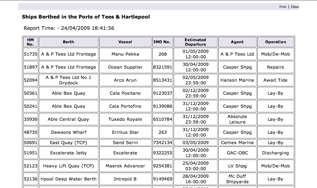
Task: Select HM number 50361 cell
Action: pyautogui.click(x=30, y=93)
